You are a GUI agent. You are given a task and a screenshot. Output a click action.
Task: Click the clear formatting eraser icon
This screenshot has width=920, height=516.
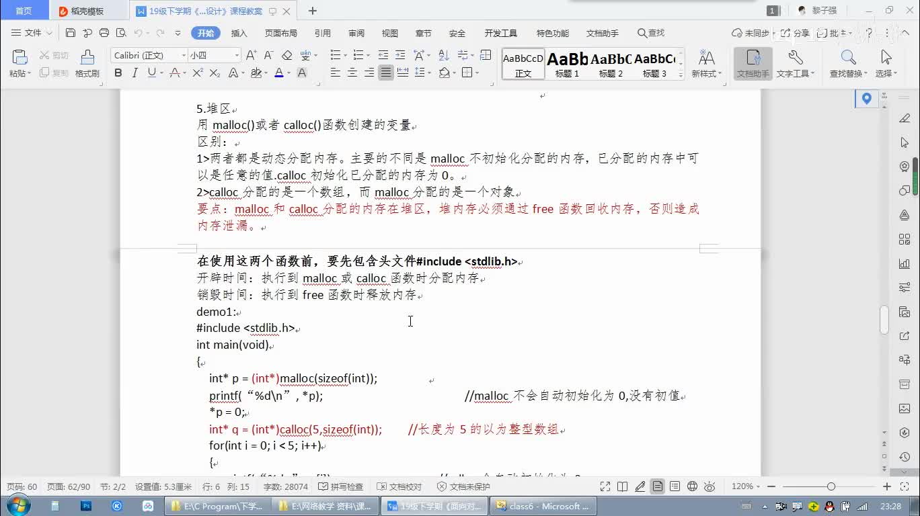[287, 55]
